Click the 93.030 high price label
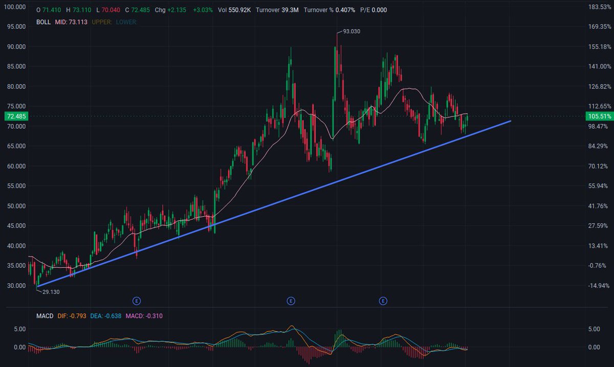The height and width of the screenshot is (367, 614). (x=352, y=31)
